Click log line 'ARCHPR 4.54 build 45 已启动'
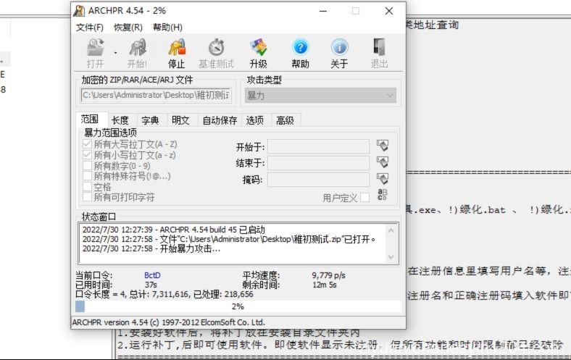 [174, 230]
